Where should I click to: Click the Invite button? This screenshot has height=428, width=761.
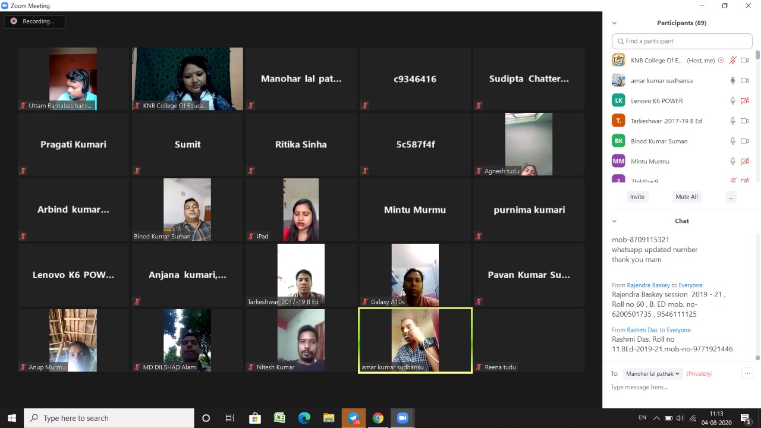coord(637,197)
